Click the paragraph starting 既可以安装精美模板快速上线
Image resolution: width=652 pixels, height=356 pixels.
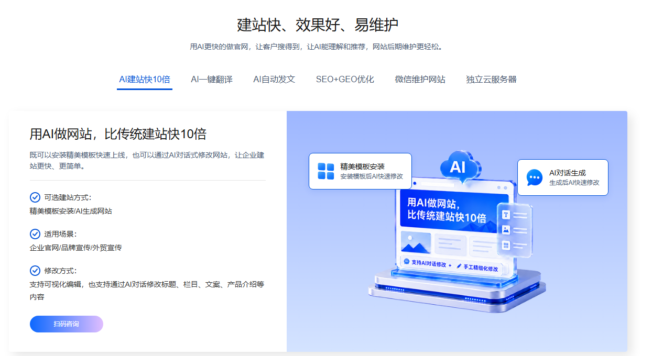(x=147, y=161)
